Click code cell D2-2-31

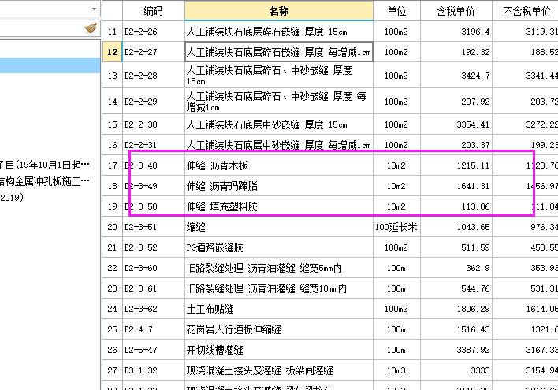(x=154, y=145)
